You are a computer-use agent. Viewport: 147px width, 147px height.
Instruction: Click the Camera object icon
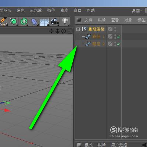[x=54, y=22]
